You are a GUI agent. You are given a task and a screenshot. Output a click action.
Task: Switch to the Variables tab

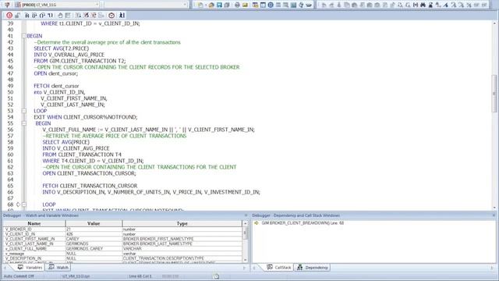click(30, 268)
